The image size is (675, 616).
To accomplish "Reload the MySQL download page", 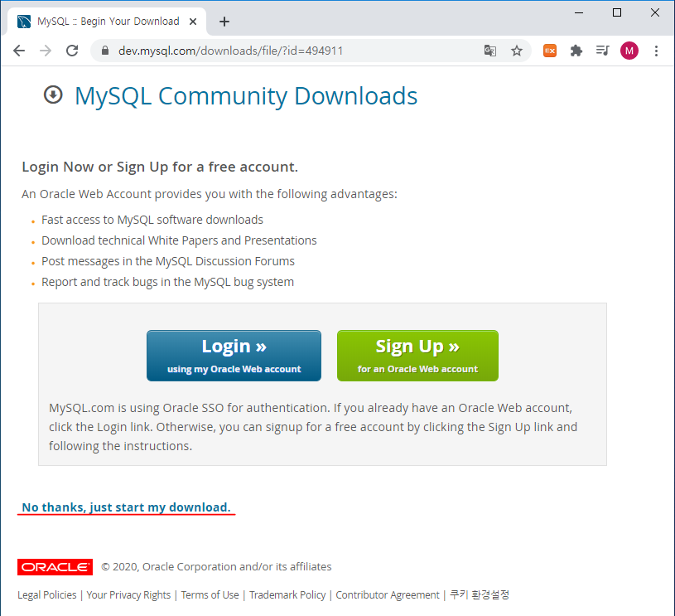I will (72, 51).
